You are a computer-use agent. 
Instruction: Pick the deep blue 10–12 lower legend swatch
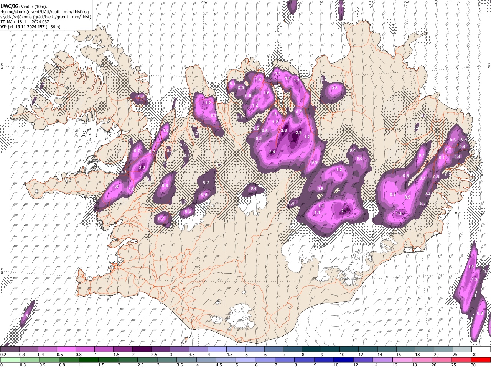(x=343, y=360)
